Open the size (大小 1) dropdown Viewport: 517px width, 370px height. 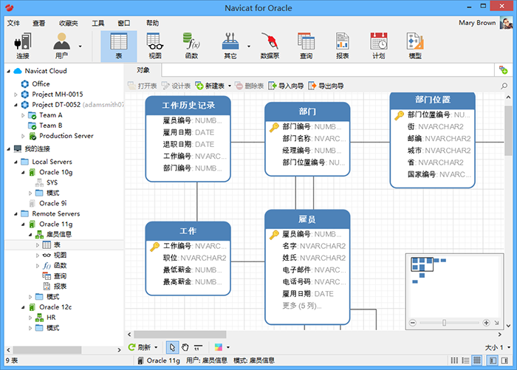pos(498,347)
